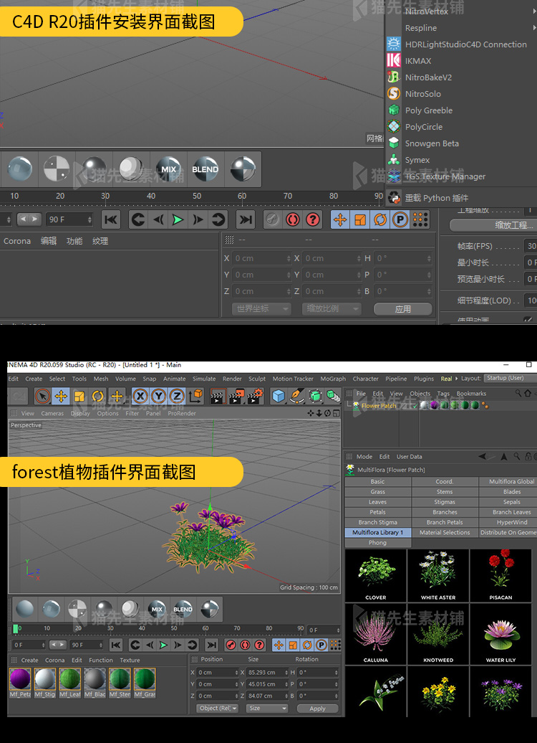The image size is (537, 743).
Task: Open the 功能 menu in material manager
Action: pyautogui.click(x=74, y=241)
